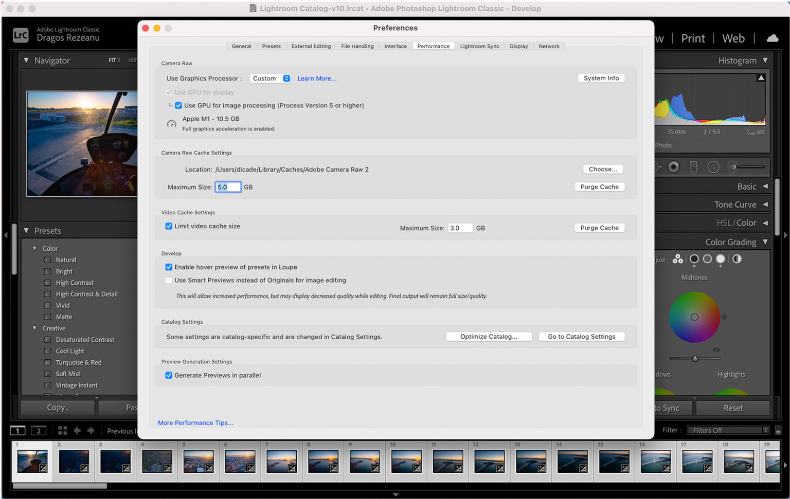The image size is (790, 499).
Task: Uncheck Use GPU for image processing
Action: tap(178, 105)
